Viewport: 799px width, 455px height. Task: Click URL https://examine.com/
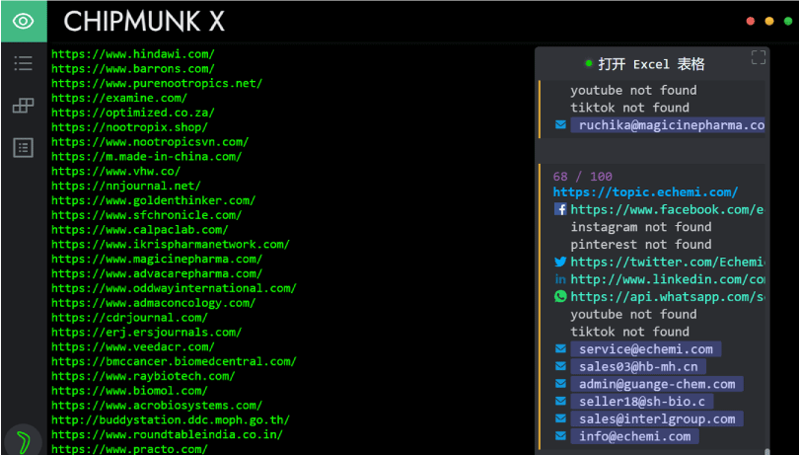(119, 98)
